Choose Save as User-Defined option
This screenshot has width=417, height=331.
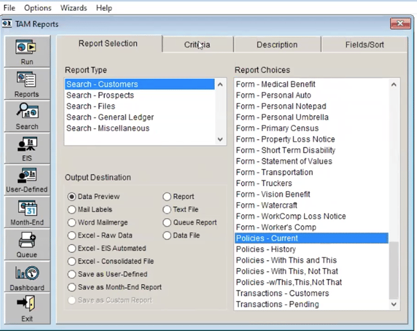pyautogui.click(x=107, y=274)
